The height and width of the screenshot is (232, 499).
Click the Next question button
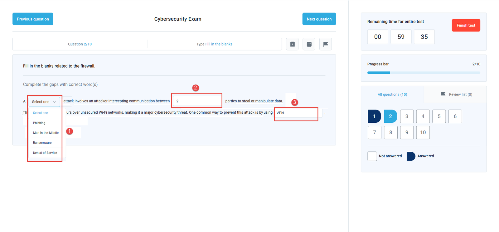coord(319,19)
